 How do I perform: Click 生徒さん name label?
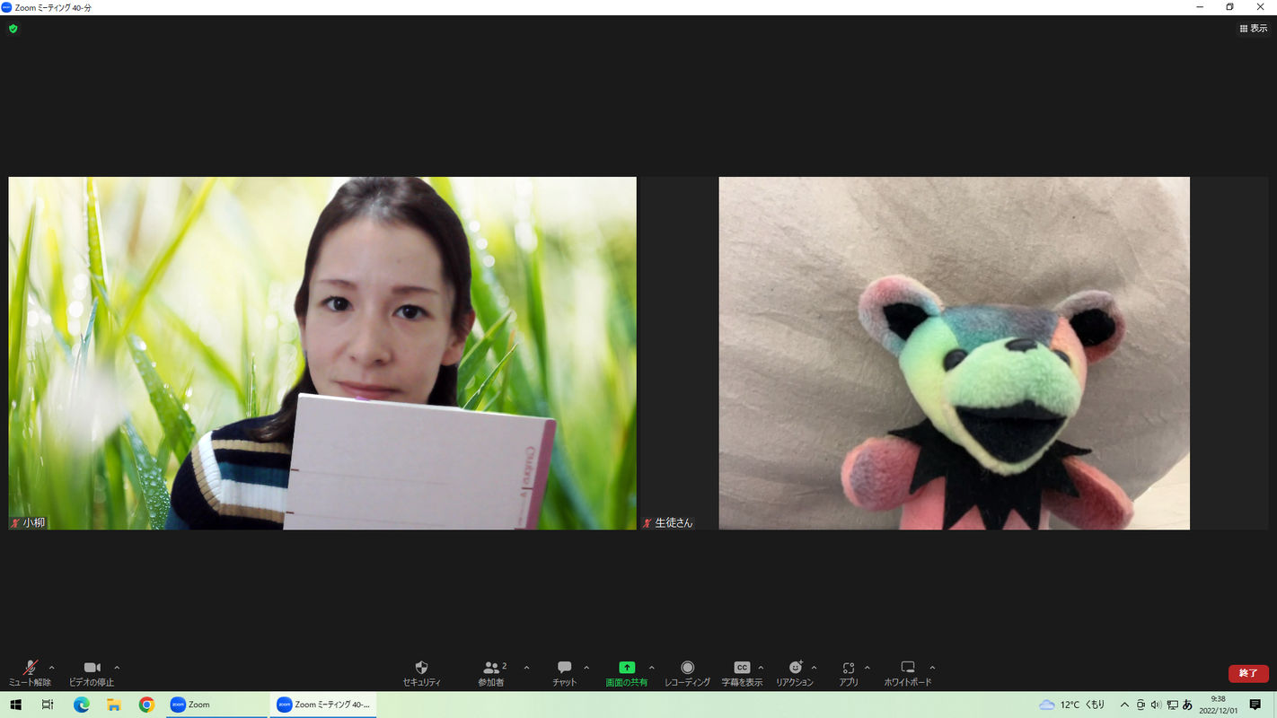click(674, 522)
